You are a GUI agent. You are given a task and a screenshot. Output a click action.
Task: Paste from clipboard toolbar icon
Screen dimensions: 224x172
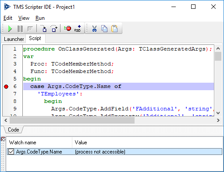[114, 29]
